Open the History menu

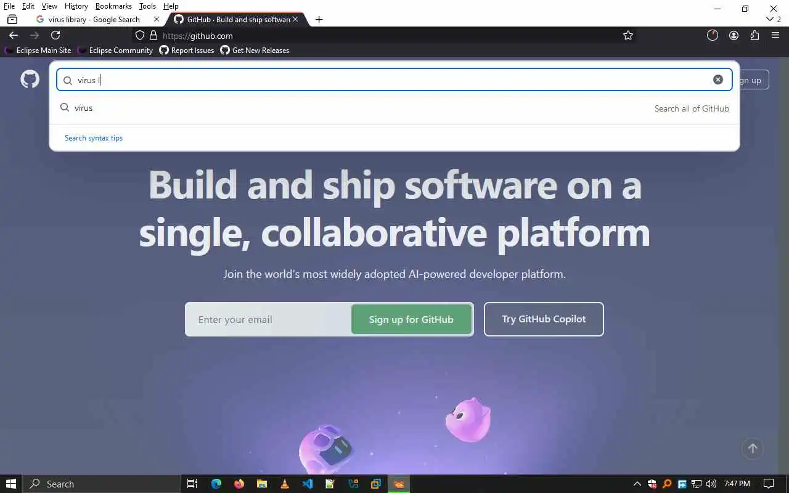click(x=76, y=6)
